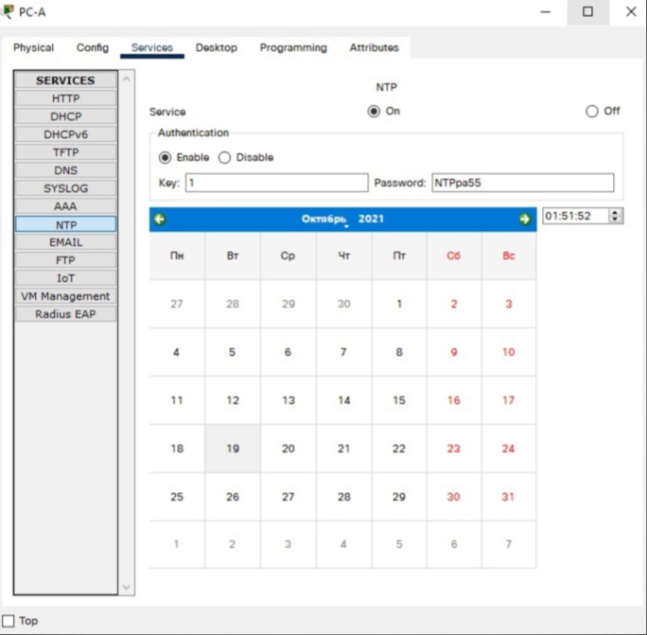Minimize the PC-A window

click(x=546, y=12)
